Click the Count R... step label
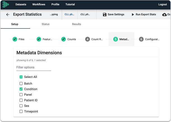The height and width of the screenshot is (122, 171). click(x=97, y=39)
